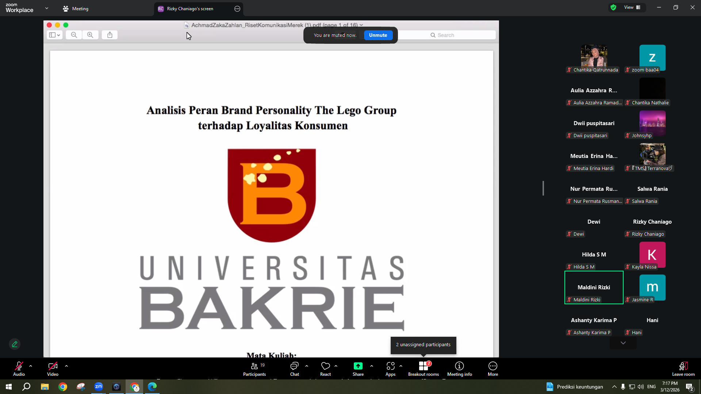The image size is (701, 394).
Task: Open the Participants panel
Action: (x=254, y=369)
